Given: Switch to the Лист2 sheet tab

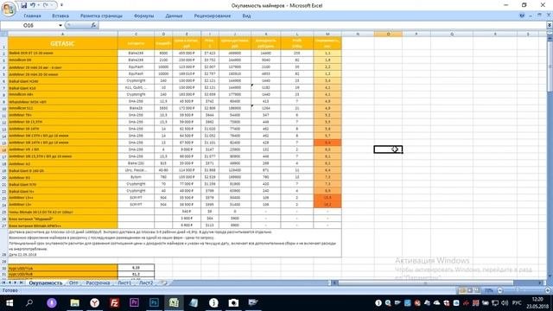Looking at the screenshot, I should 146,282.
